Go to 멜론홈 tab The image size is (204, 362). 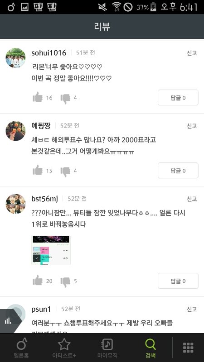[x=21, y=348]
